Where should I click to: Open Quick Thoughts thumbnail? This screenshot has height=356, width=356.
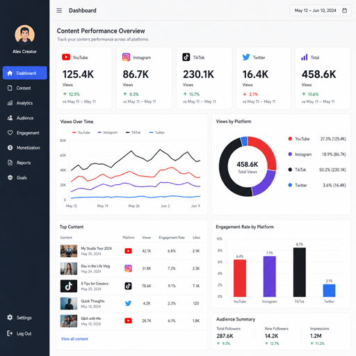click(x=69, y=303)
